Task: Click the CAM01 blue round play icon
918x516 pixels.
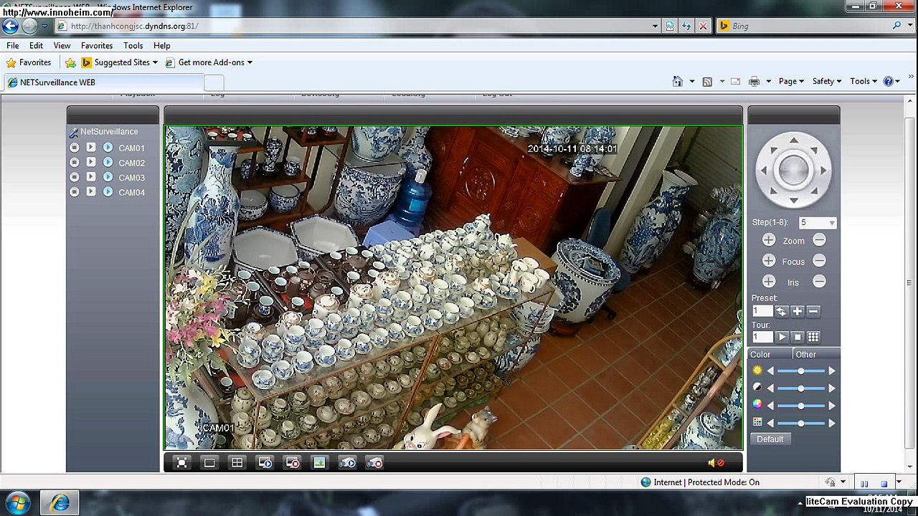Action: [x=108, y=148]
